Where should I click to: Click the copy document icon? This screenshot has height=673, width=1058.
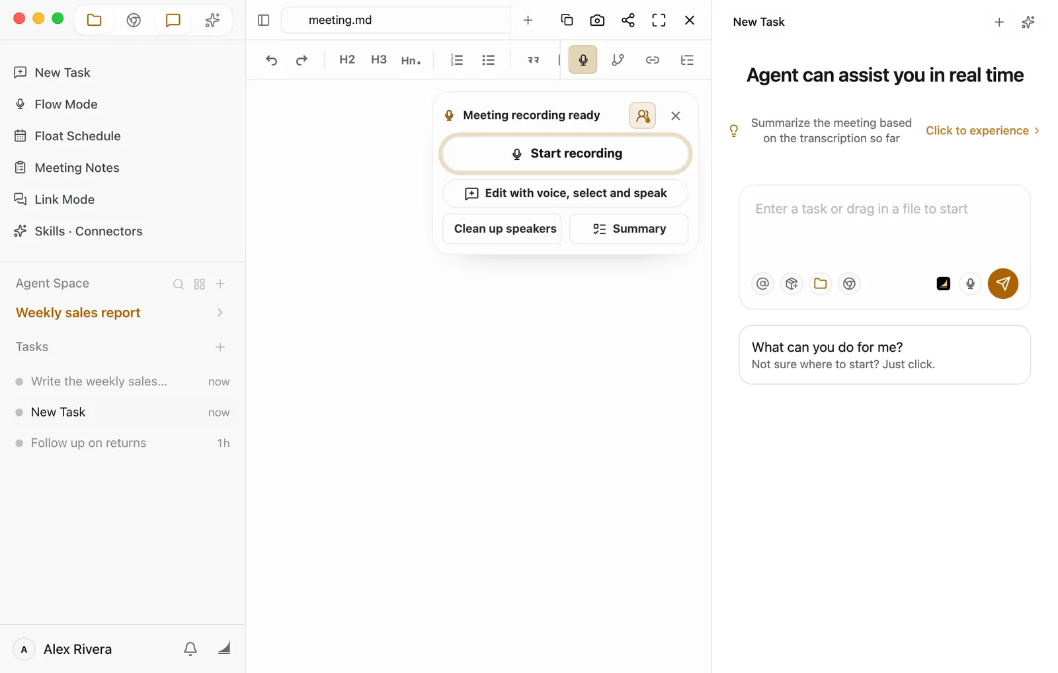(x=567, y=20)
